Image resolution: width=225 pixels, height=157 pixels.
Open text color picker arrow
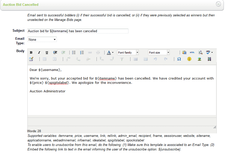tap(113, 53)
